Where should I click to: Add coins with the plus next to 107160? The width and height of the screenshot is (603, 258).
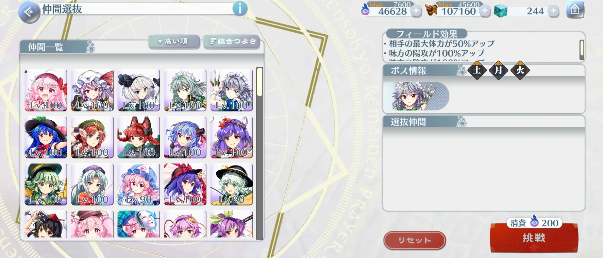[x=485, y=11]
